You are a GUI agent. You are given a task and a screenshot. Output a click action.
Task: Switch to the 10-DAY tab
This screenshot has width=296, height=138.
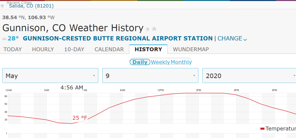click(x=74, y=49)
